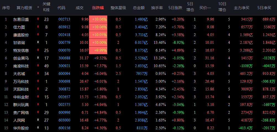Image resolution: width=277 pixels, height=132 pixels.
Task: Open stock code 600094
Action: [64, 74]
